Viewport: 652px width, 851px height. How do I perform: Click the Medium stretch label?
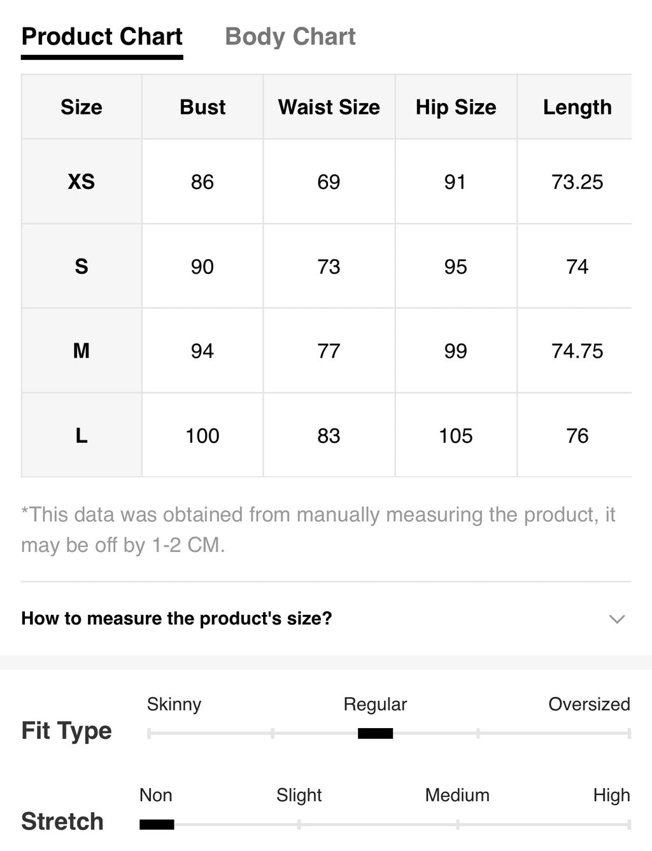point(457,795)
